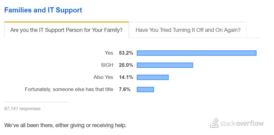Viewport: 274px width, 135px height.
Task: Select the 'Also Yes' 14.1% bar
Action: tap(153, 77)
